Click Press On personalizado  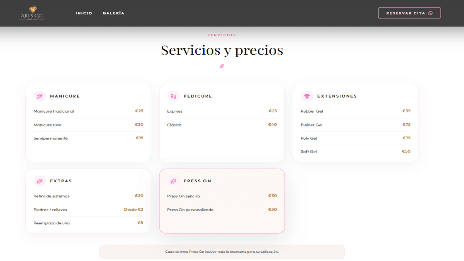(222, 210)
